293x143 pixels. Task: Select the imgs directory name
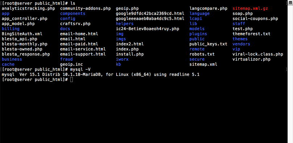coord(121,39)
